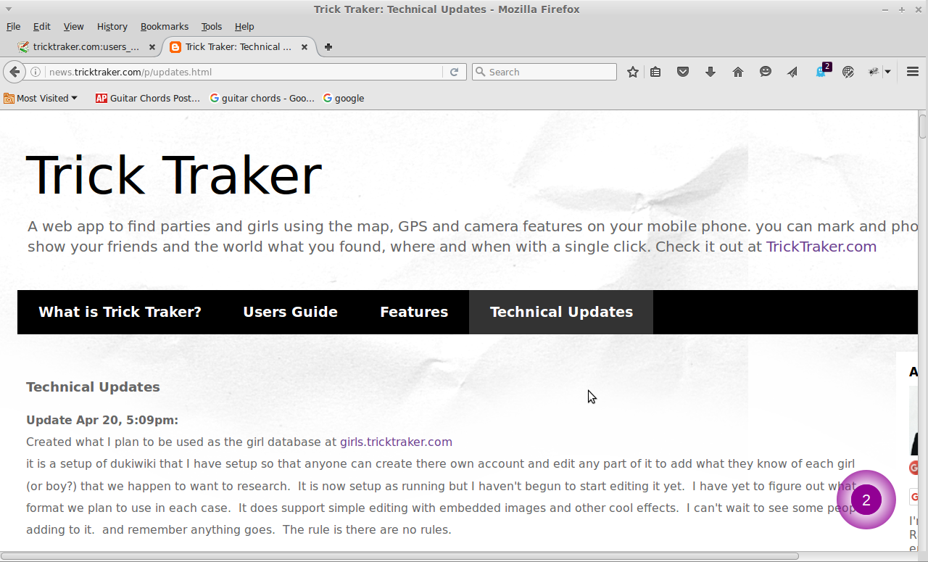This screenshot has height=562, width=928.
Task: Reload the current page
Action: (454, 72)
